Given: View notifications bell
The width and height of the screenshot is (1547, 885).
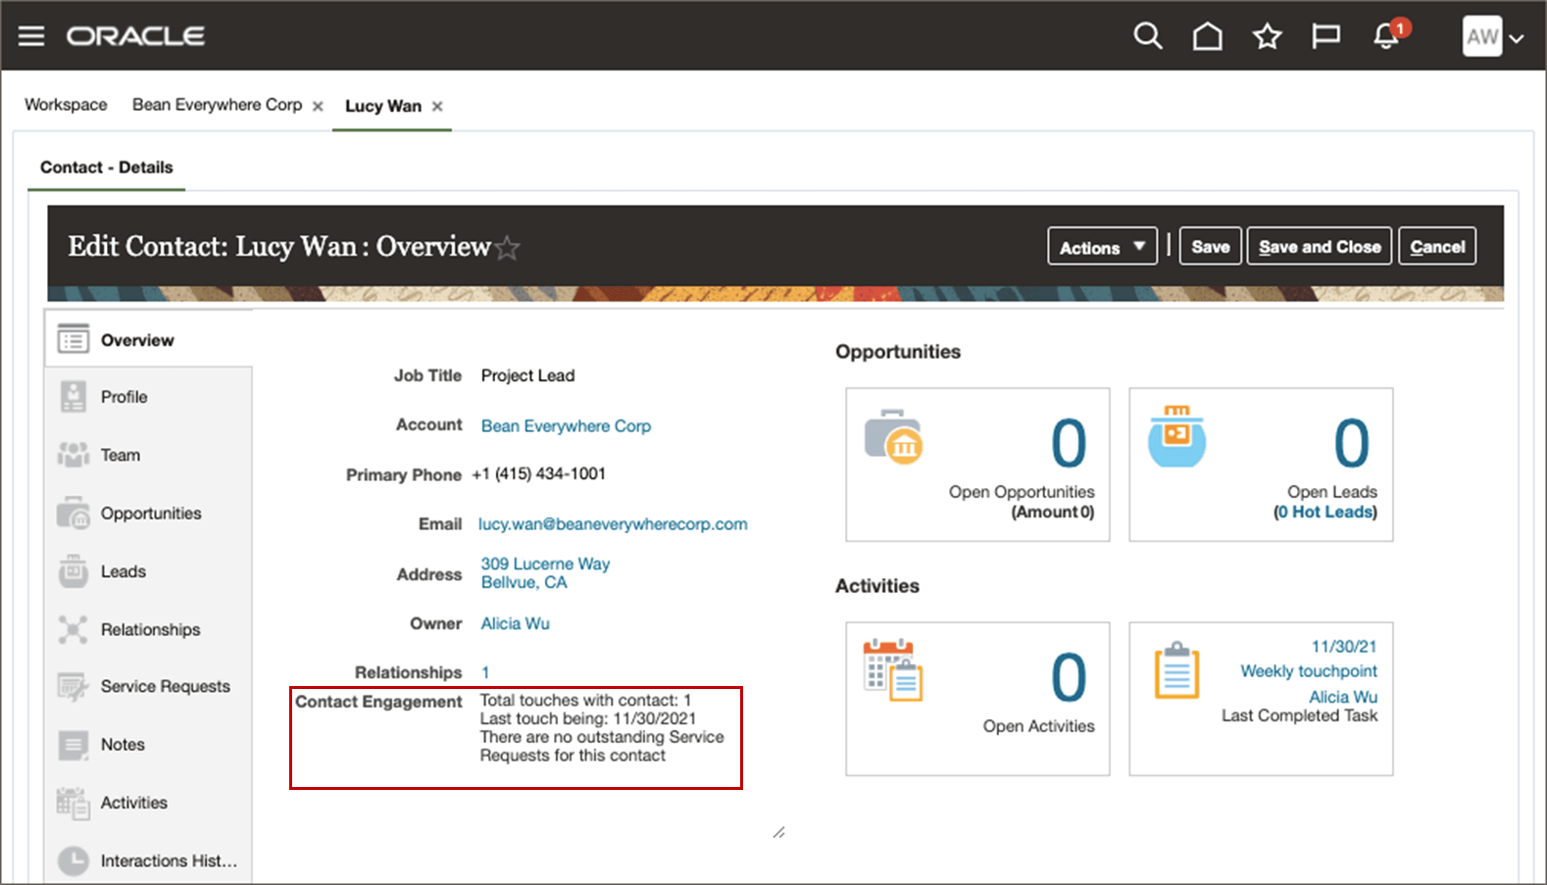Looking at the screenshot, I should (1386, 36).
